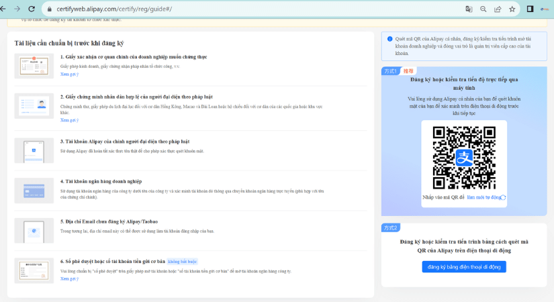This screenshot has height=302, width=554.
Task: Click the business license thumbnail image
Action: (34, 66)
